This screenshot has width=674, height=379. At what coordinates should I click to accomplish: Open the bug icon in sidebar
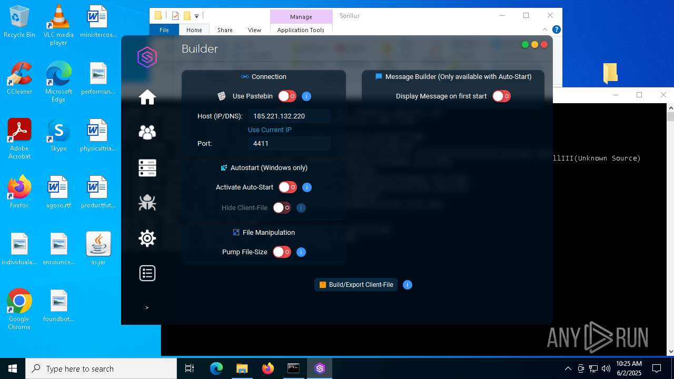147,203
